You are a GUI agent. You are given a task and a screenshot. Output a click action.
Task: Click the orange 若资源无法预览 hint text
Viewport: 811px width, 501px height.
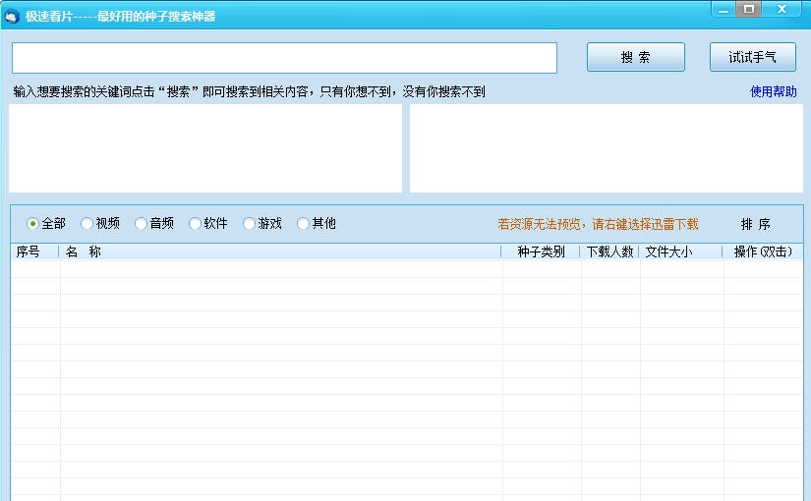tap(598, 224)
